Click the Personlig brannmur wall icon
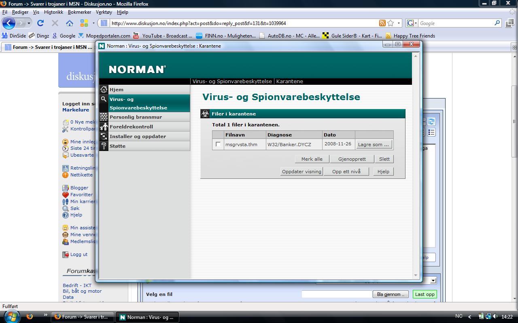Viewport: 518px width, 323px height. click(x=104, y=117)
